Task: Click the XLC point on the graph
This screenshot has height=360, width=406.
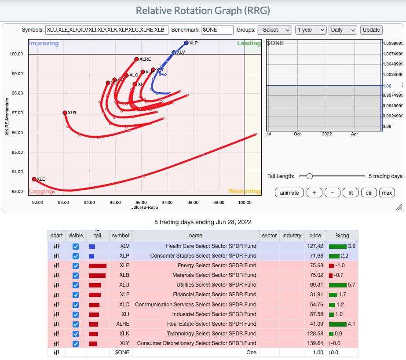Action: (126, 75)
